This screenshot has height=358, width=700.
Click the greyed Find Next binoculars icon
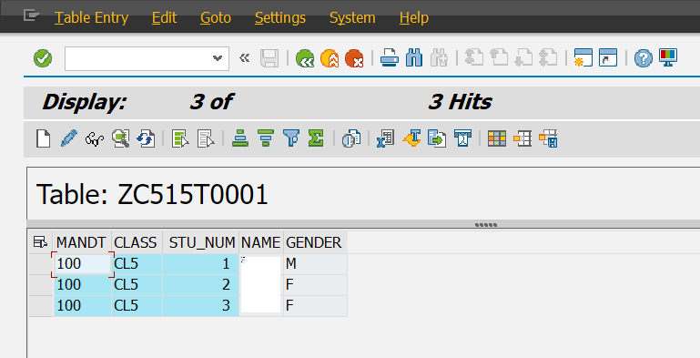coord(439,58)
